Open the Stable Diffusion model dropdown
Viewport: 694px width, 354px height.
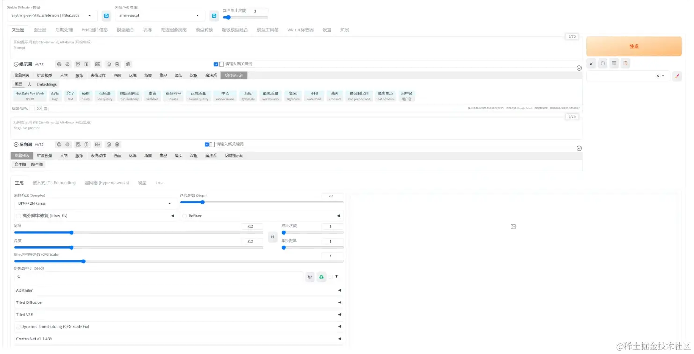tap(52, 15)
